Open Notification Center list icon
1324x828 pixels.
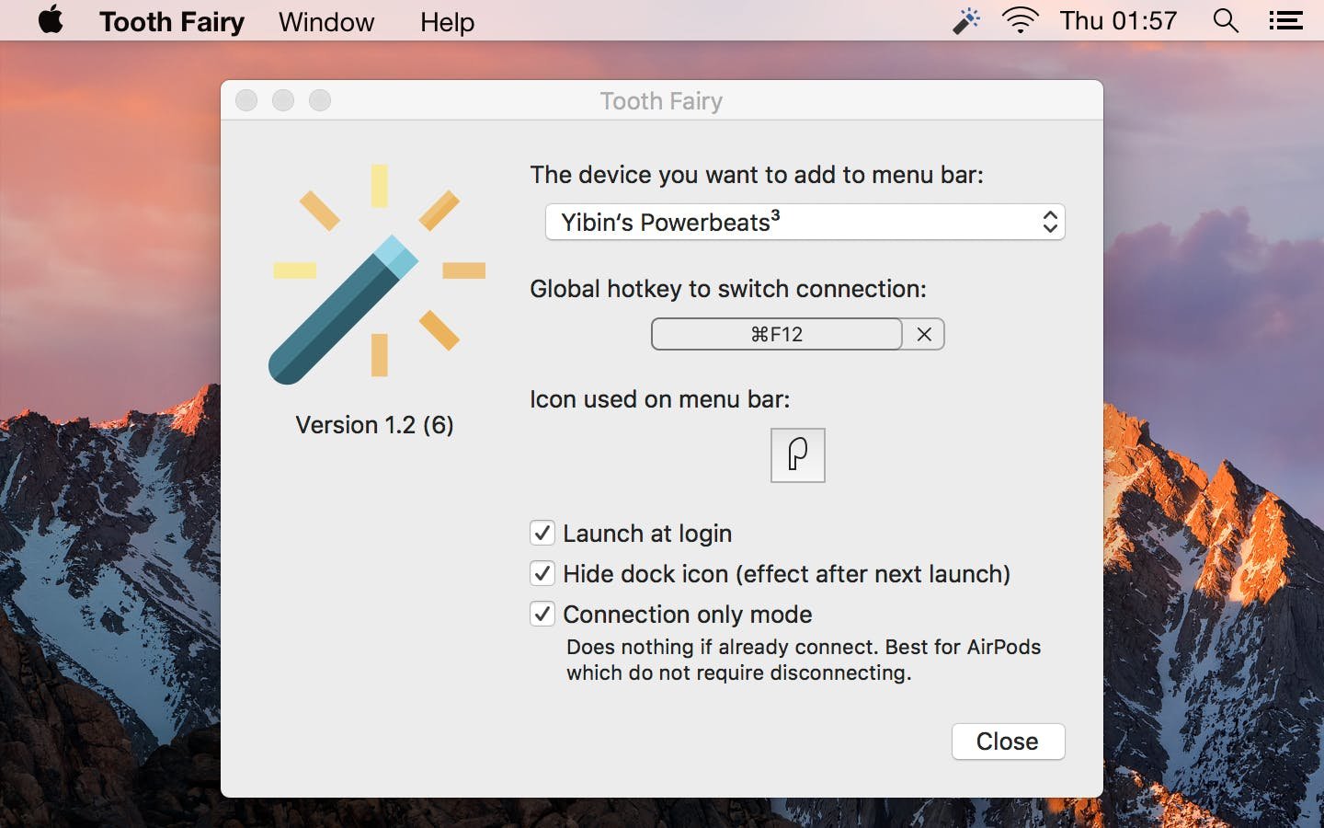(1285, 20)
